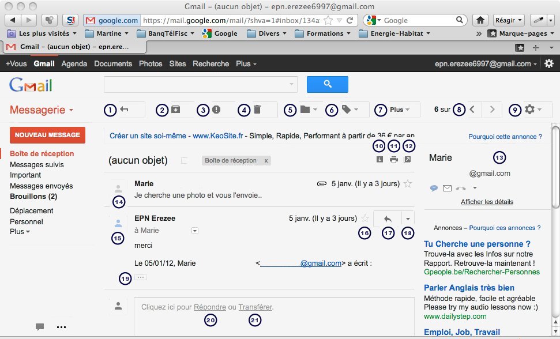Click the Transférer link in the reply box
560x339 pixels.
click(x=255, y=307)
